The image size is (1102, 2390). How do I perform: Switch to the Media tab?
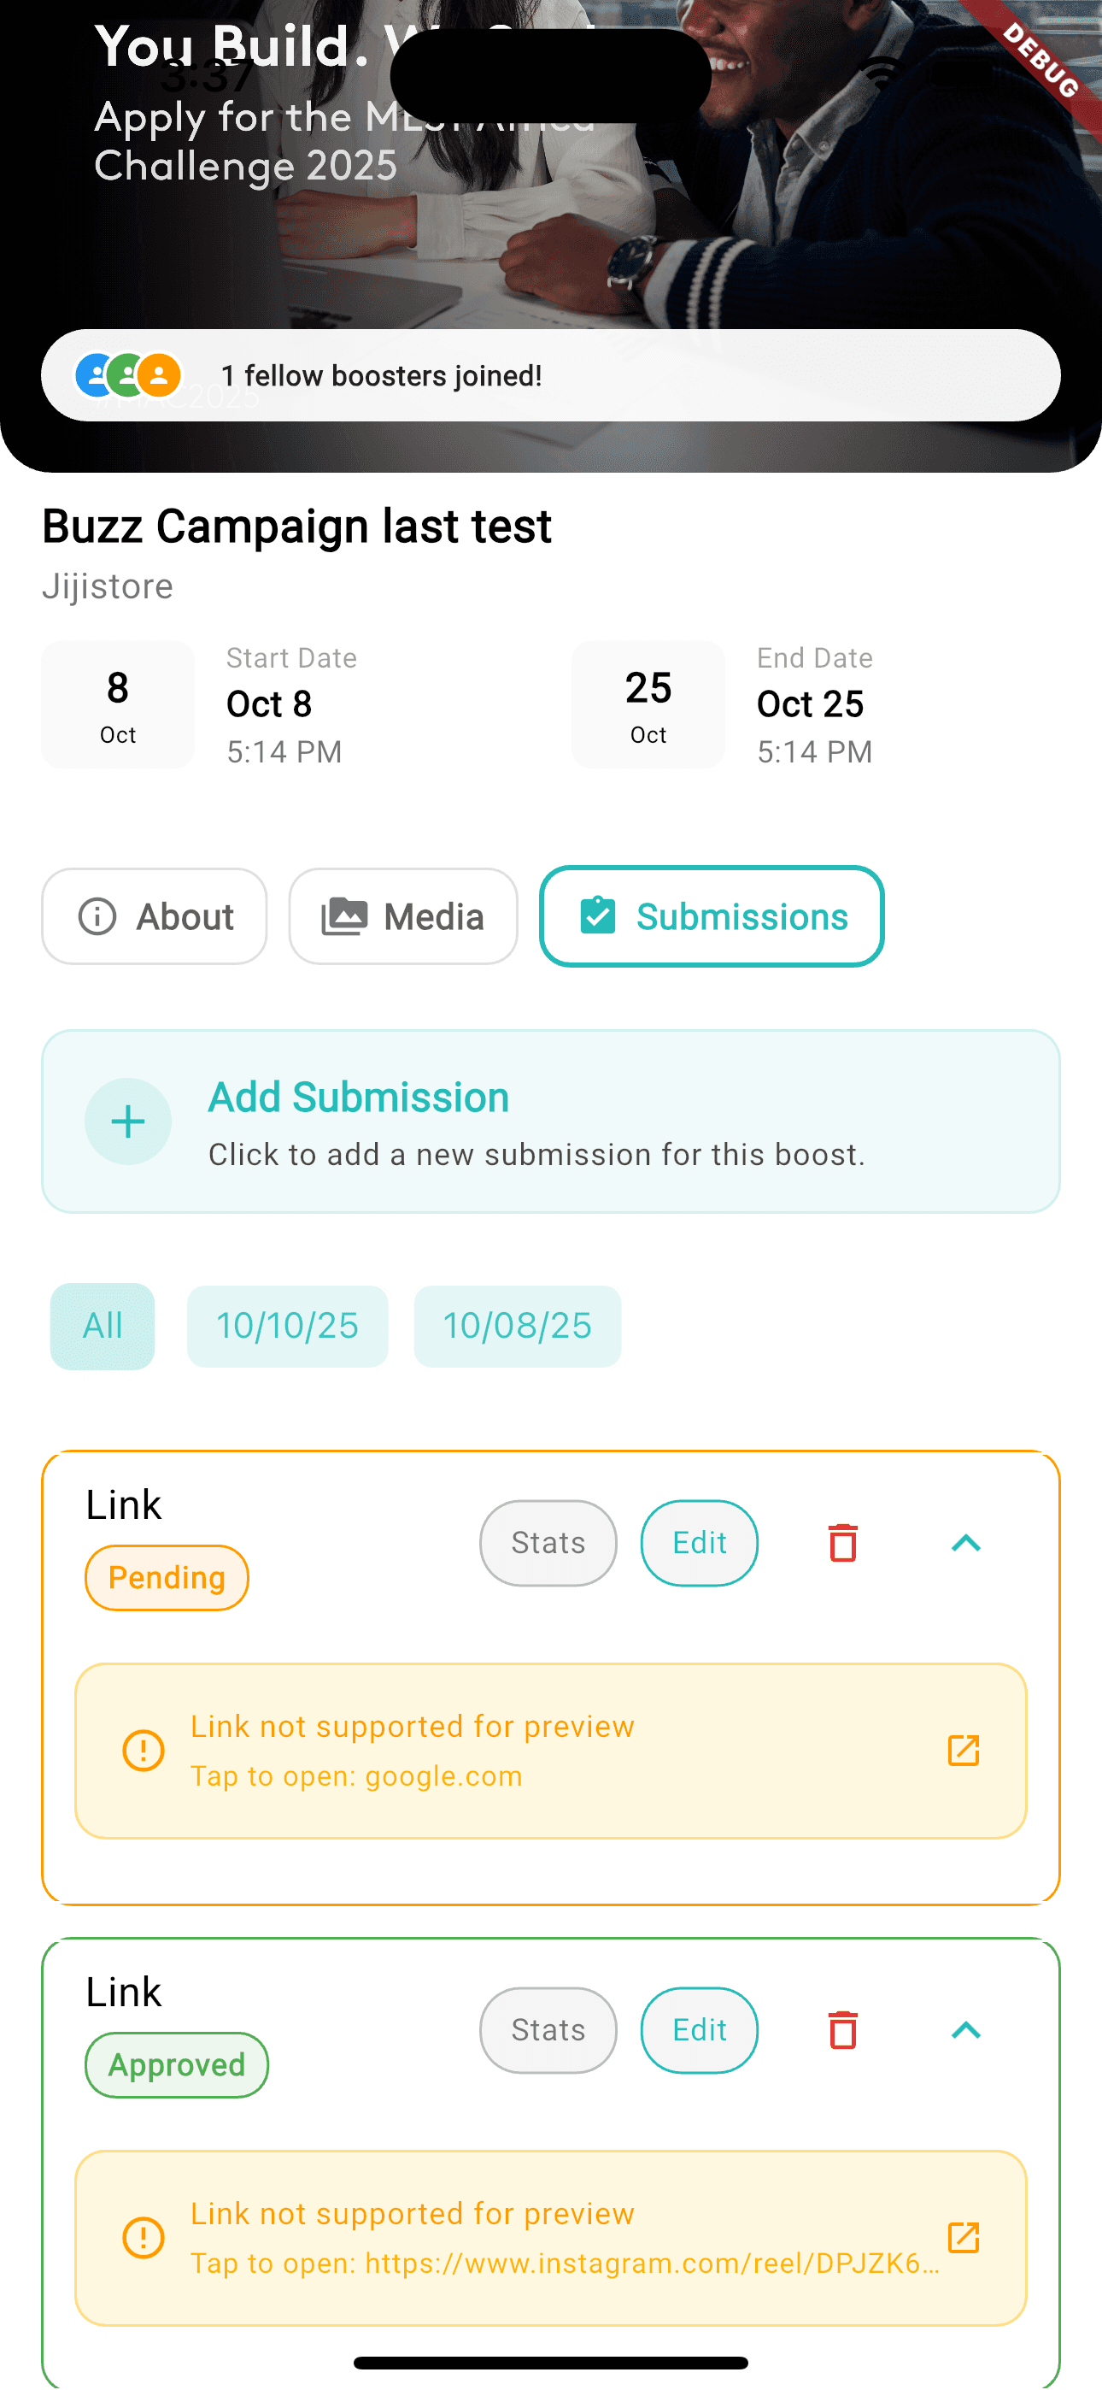(402, 915)
